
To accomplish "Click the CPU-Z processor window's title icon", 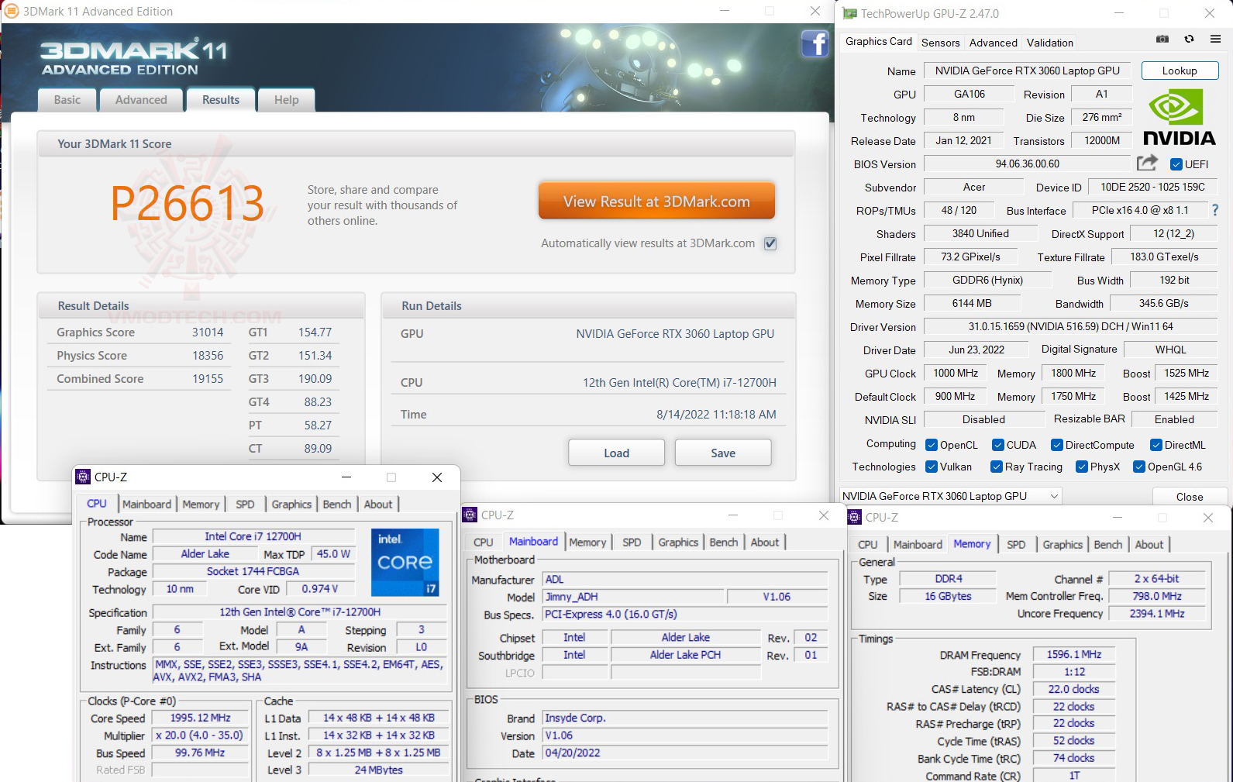I will (84, 477).
